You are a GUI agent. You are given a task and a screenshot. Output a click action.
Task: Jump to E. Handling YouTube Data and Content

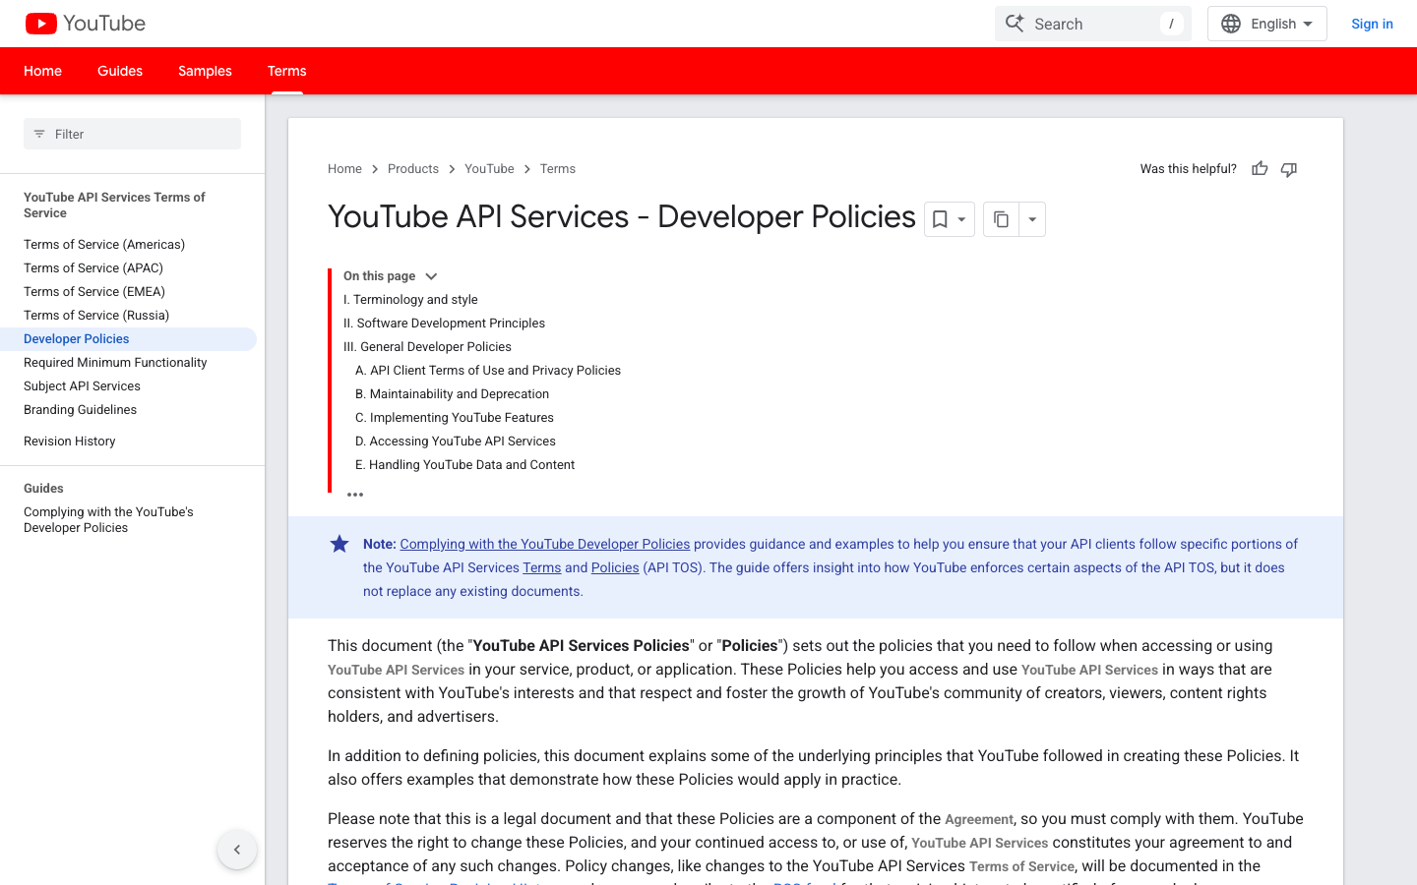[464, 465]
